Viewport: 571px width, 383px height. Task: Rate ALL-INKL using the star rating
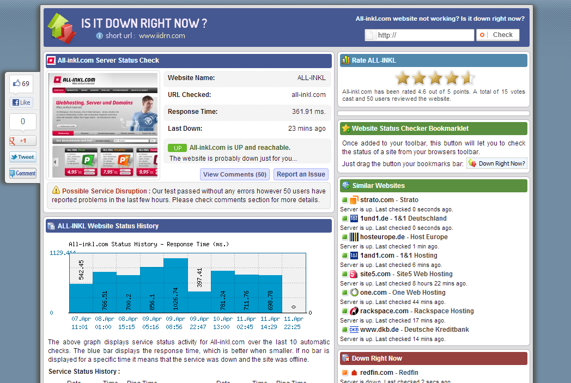point(434,78)
